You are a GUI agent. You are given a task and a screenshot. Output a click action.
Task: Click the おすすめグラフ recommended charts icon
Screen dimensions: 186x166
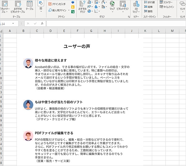tap(82, 4)
